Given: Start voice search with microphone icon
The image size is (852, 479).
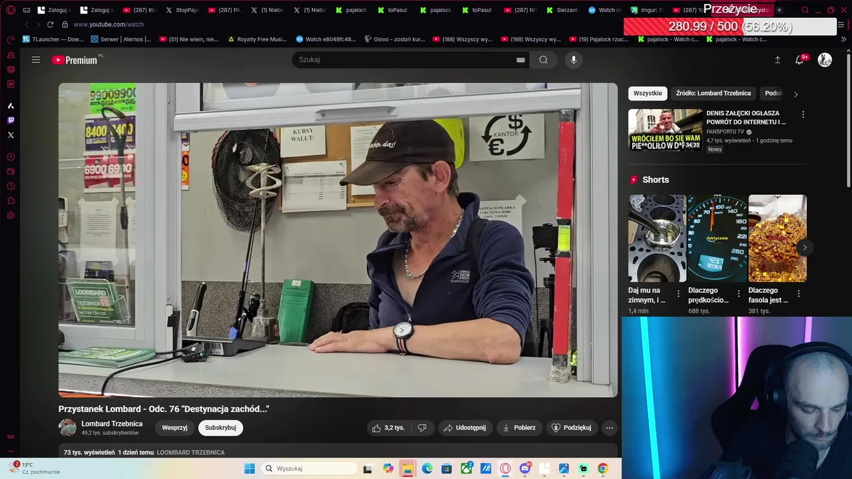Looking at the screenshot, I should [x=573, y=60].
